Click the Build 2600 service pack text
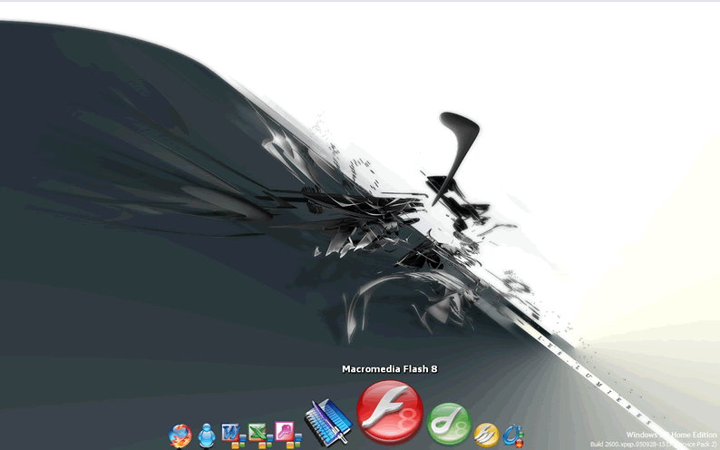Screen dimensions: 720x450 pyautogui.click(x=653, y=445)
